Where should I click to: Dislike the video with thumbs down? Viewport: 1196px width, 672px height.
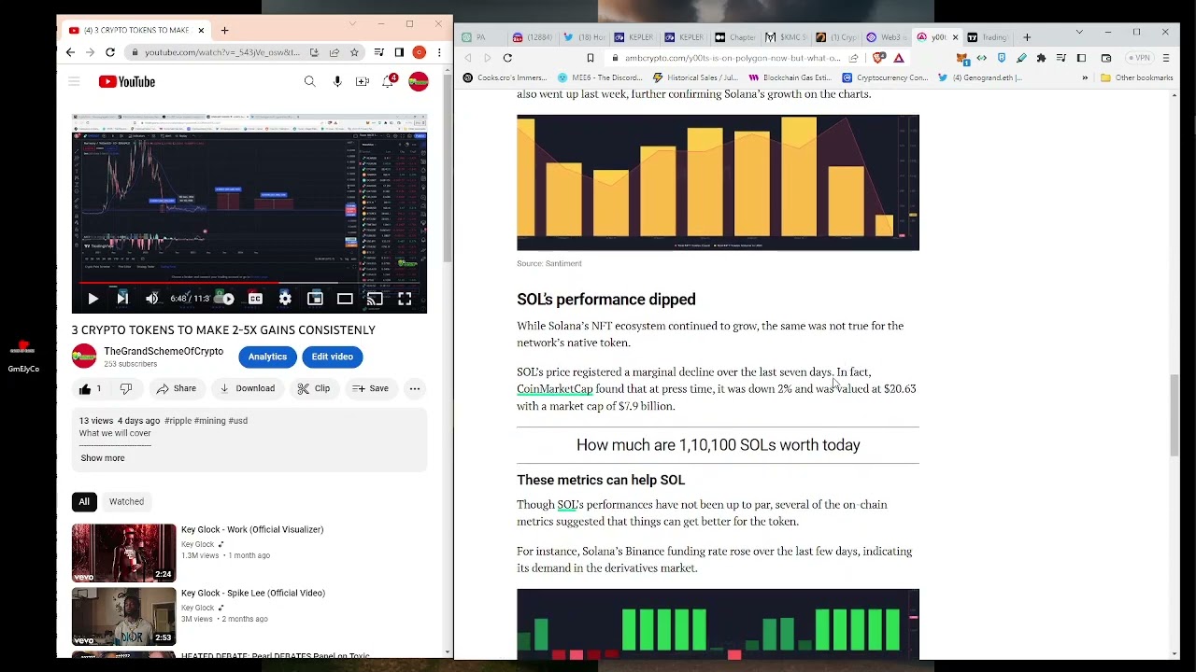click(x=126, y=388)
